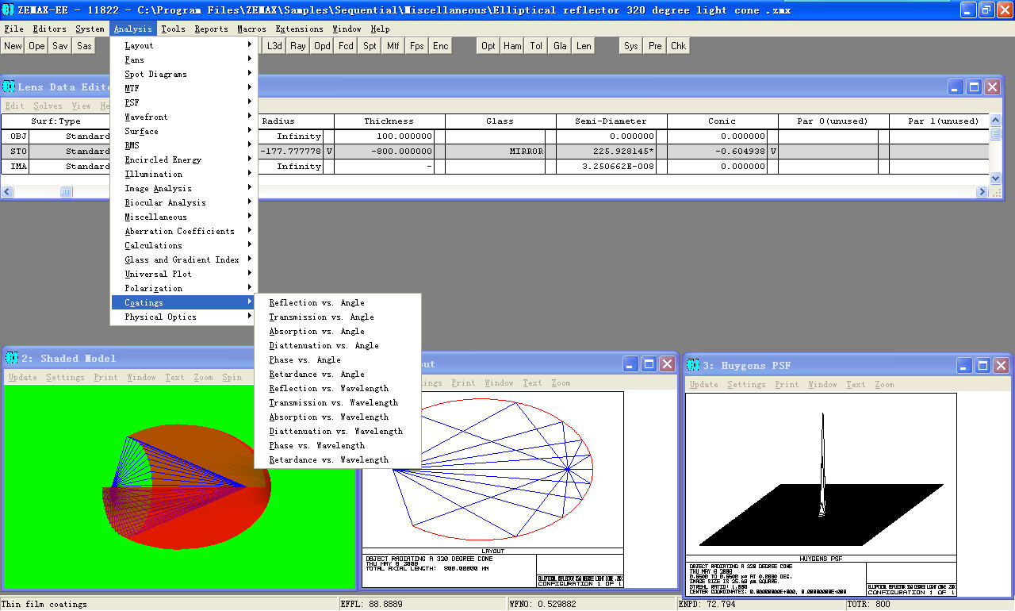The height and width of the screenshot is (611, 1015).
Task: Click the Fcd toolbar button
Action: coord(346,46)
